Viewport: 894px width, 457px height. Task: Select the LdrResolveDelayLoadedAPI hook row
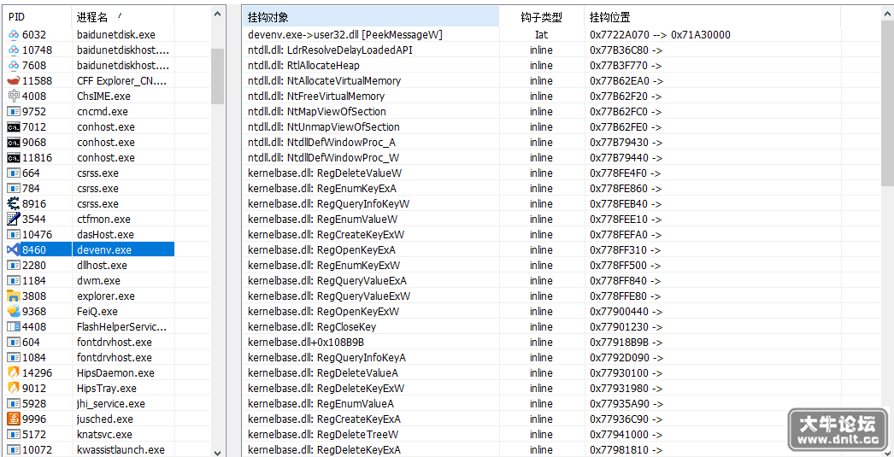click(562, 50)
